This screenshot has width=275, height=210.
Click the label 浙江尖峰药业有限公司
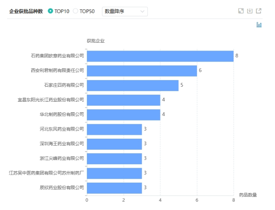point(62,158)
